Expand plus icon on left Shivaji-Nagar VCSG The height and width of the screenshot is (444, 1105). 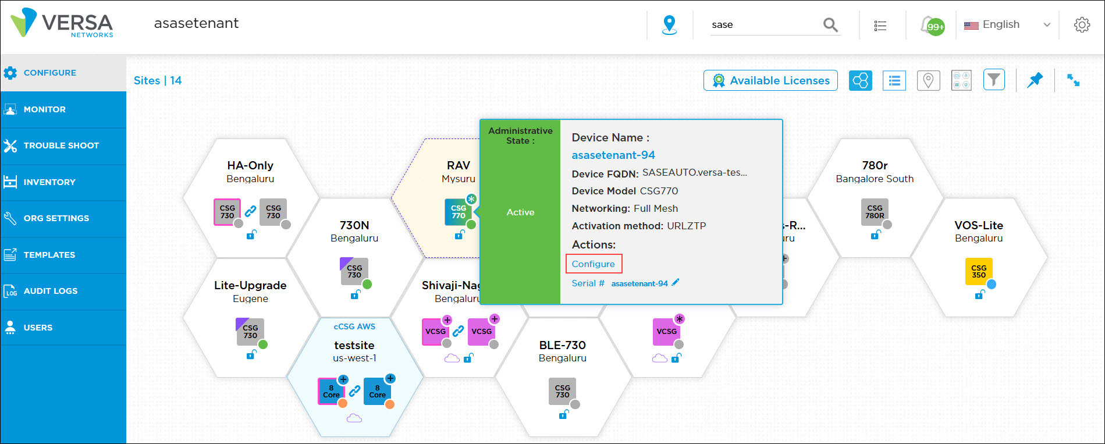[x=447, y=319]
